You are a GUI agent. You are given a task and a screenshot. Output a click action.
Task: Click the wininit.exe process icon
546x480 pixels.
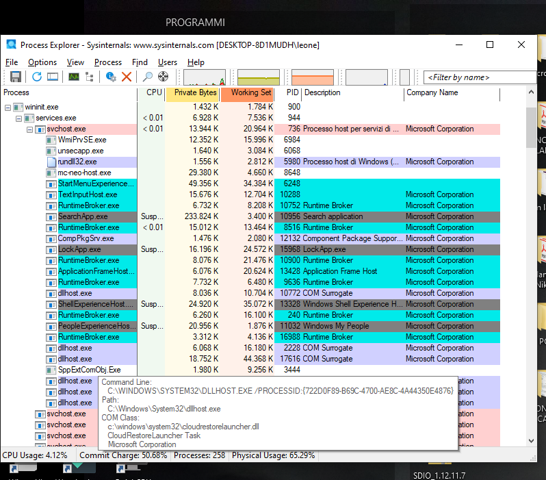coord(18,108)
